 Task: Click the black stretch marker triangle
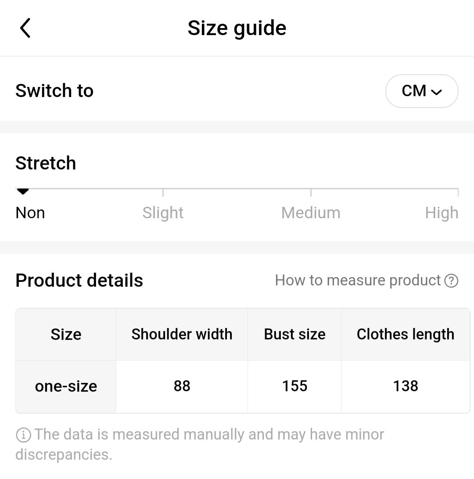(x=22, y=191)
